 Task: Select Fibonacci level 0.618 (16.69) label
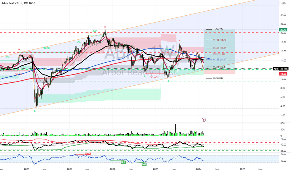pyautogui.click(x=220, y=48)
